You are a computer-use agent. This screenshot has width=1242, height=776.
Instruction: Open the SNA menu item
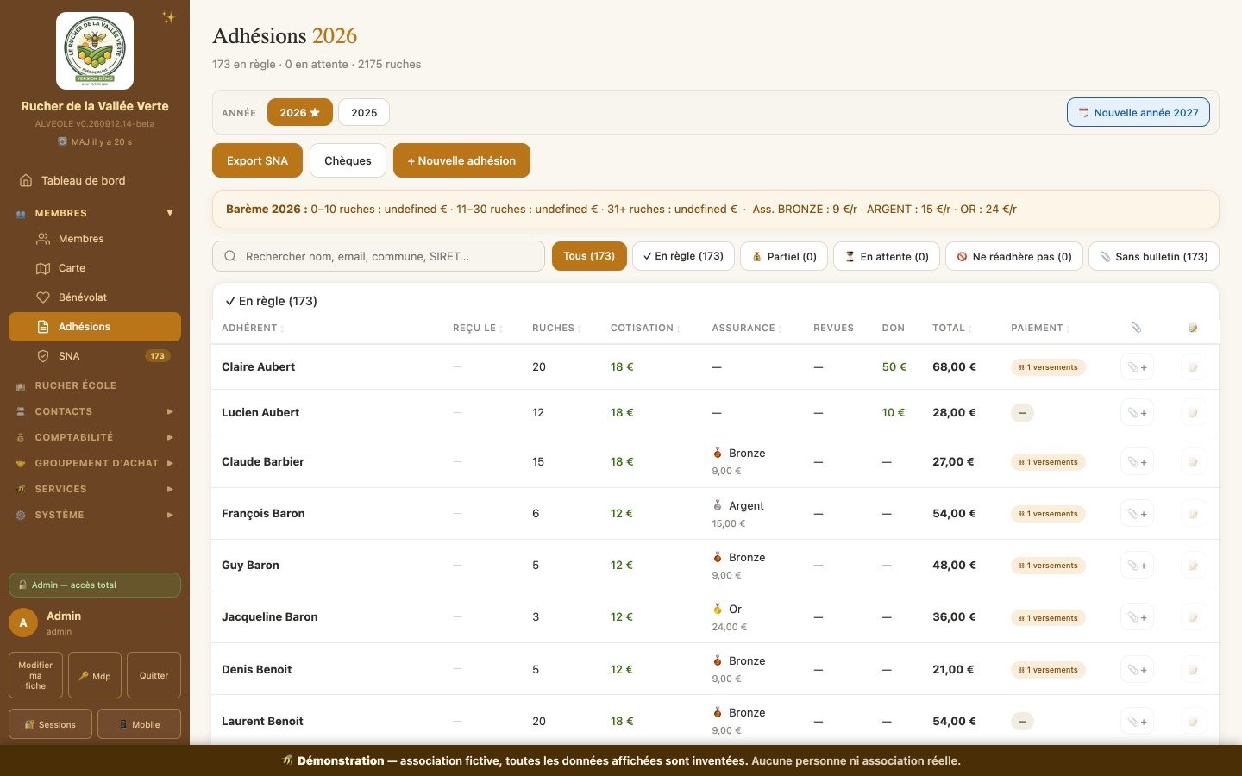(x=95, y=356)
